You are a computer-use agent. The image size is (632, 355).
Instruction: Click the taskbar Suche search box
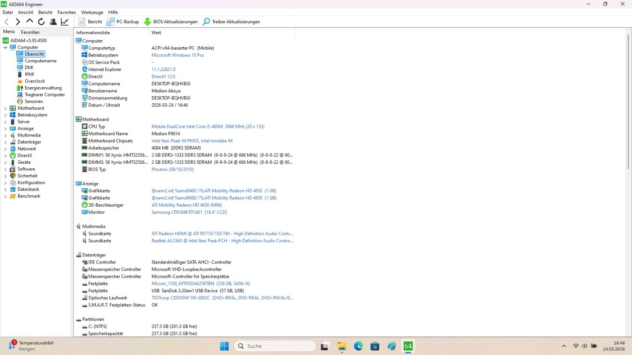click(275, 346)
